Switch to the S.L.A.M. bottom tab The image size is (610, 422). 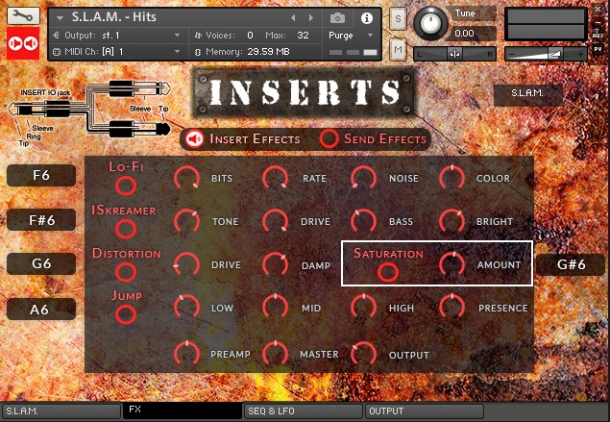61,411
